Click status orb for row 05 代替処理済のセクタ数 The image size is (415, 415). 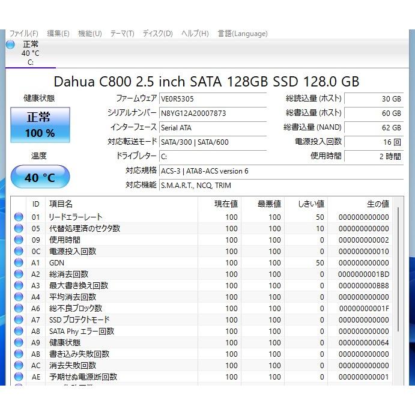point(19,228)
